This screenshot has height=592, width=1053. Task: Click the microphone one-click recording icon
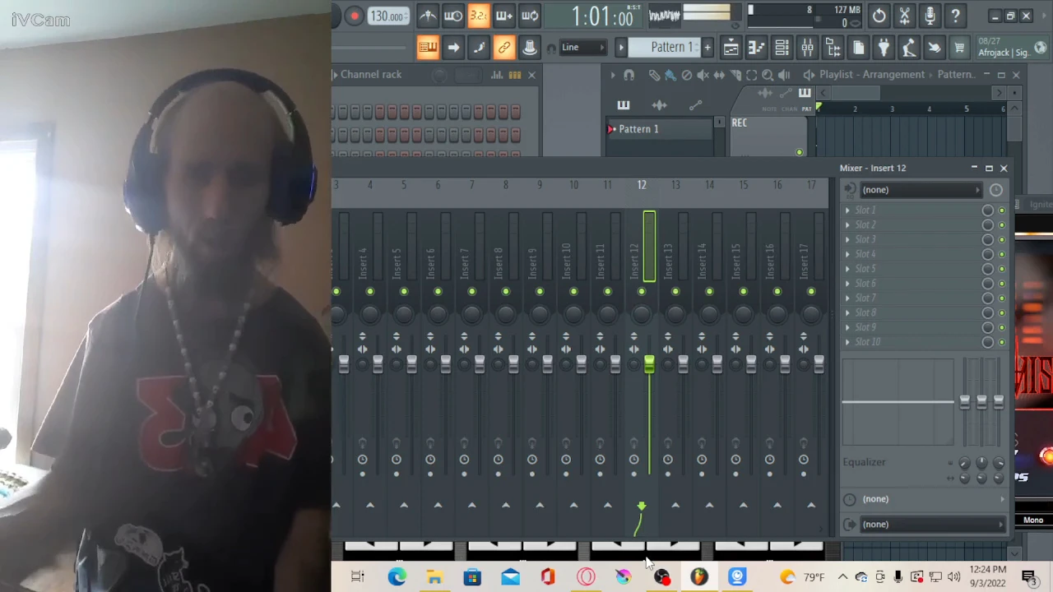tap(930, 16)
